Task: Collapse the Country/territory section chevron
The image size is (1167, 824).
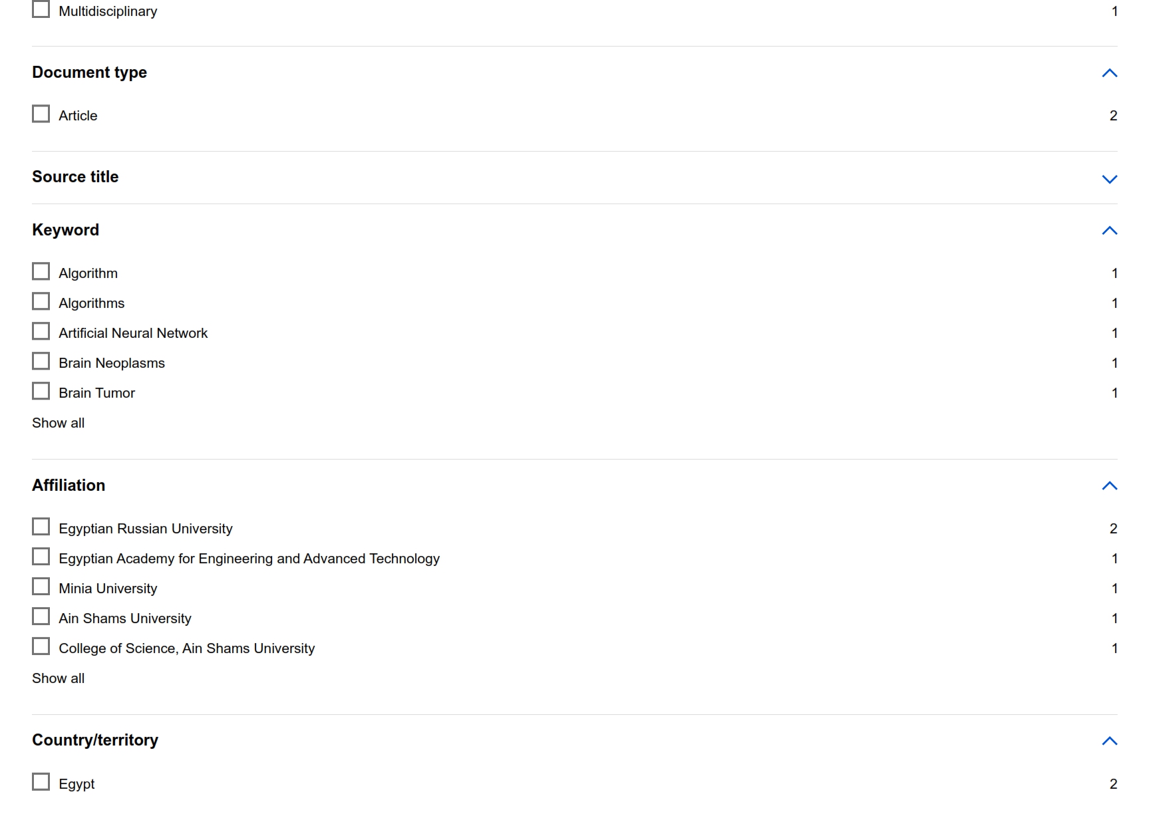Action: coord(1109,741)
